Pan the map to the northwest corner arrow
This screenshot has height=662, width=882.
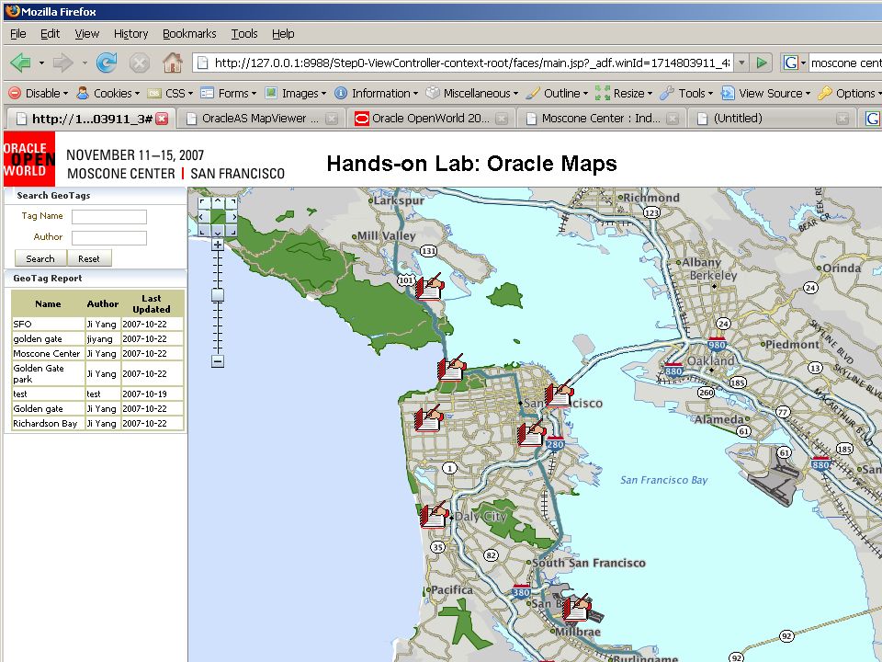click(203, 201)
